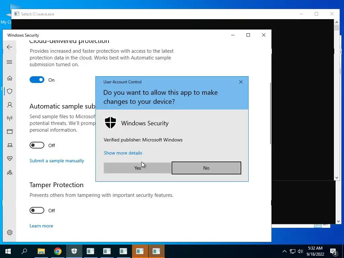Show more details in UAC dialog
Screen dimensions: 344x258
[x=123, y=153]
